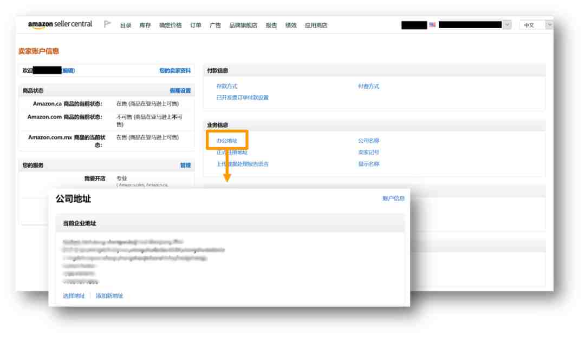Open 已开发票订单付款设置 link
The image size is (585, 338).
[x=243, y=98]
